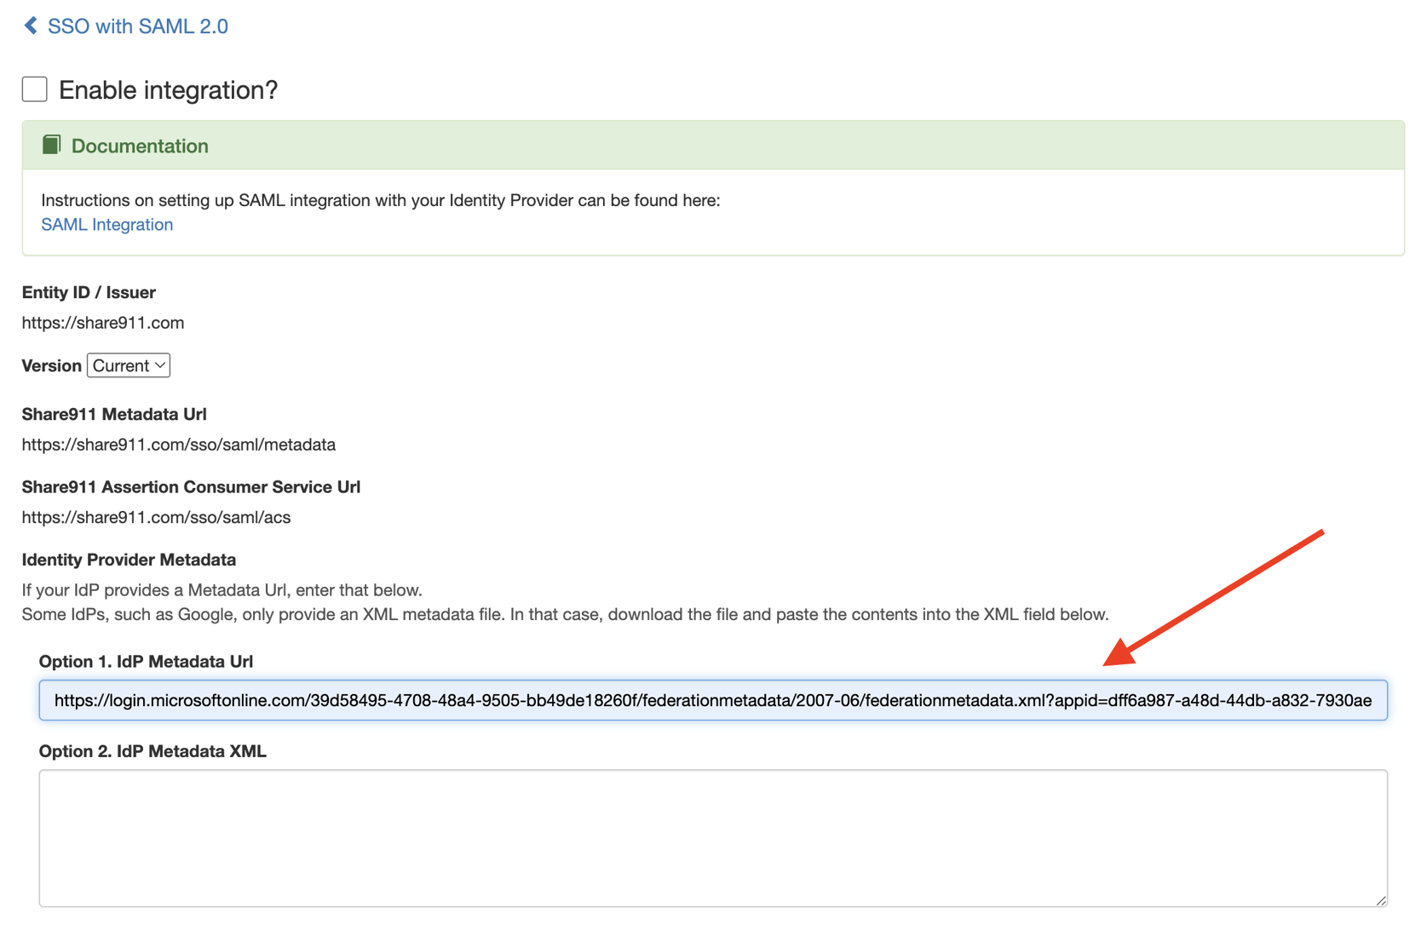Select the https://share911.com/sso/saml/acs URL text
Screen dimensions: 1427x942
point(156,517)
